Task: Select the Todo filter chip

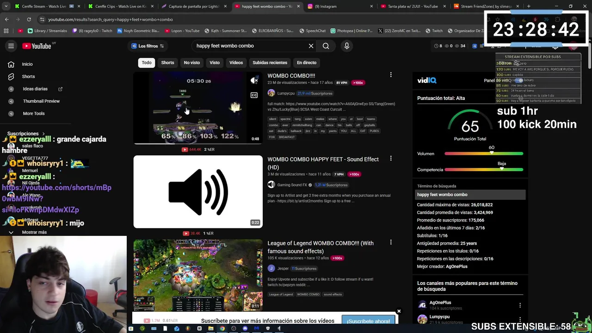Action: tap(147, 62)
